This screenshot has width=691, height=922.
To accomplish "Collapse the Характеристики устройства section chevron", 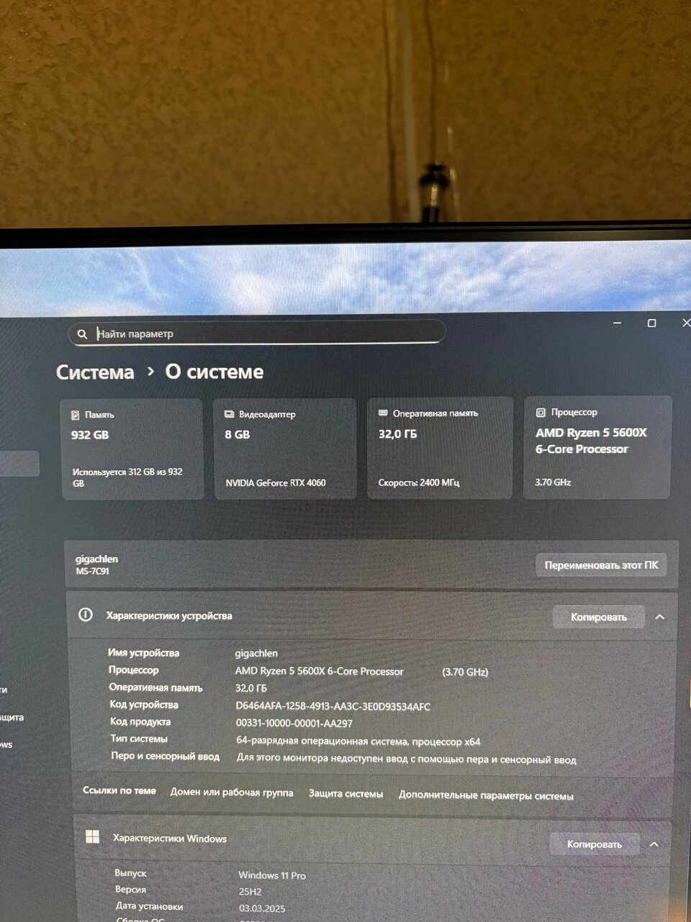I will click(x=659, y=617).
